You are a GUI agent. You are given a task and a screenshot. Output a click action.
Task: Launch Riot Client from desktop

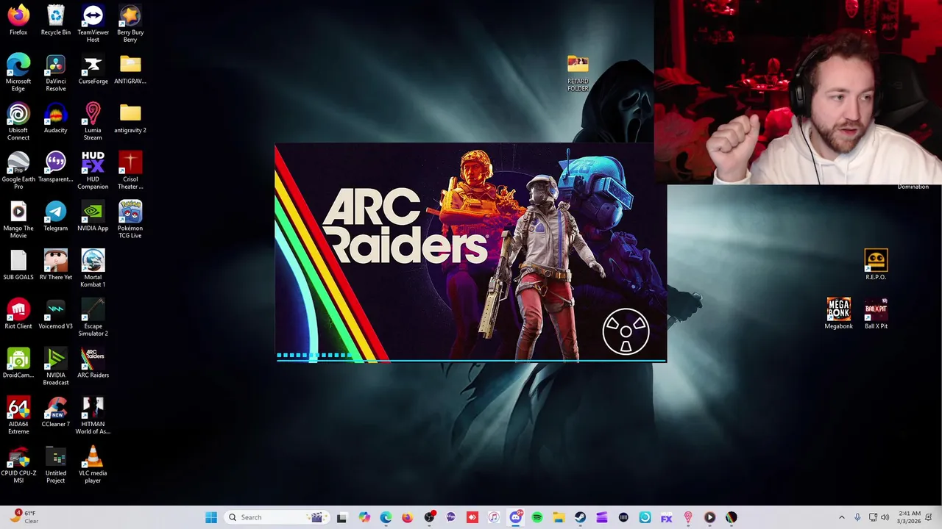coord(18,314)
